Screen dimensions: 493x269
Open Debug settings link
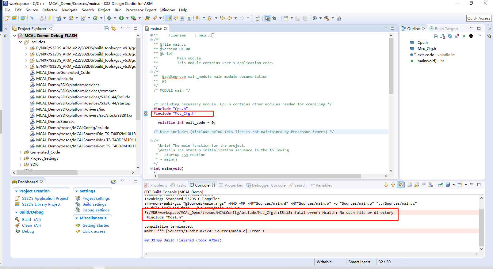[96, 210]
